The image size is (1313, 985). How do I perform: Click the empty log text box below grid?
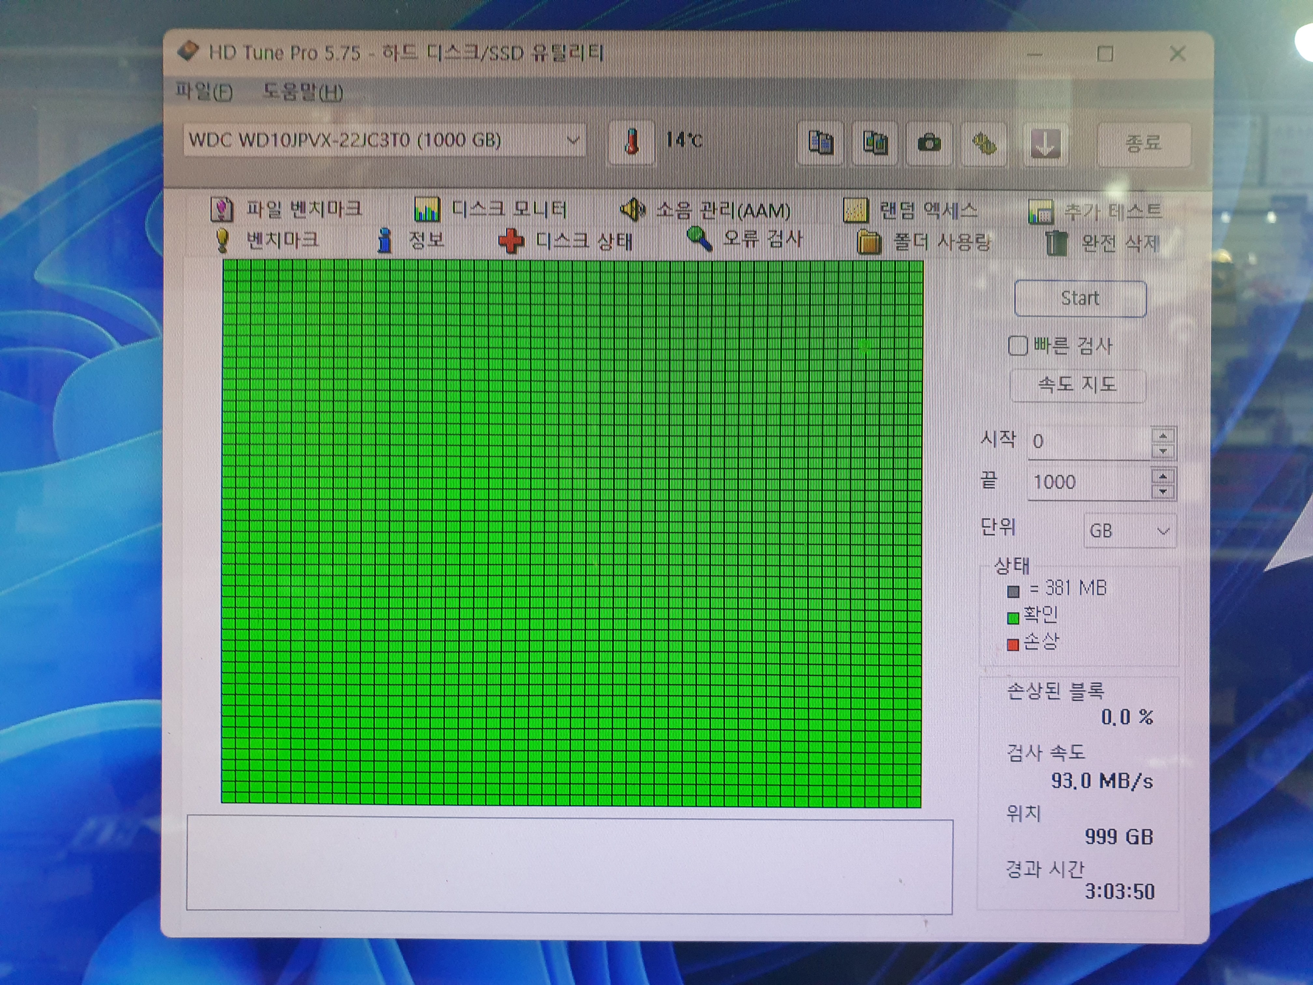coord(570,864)
